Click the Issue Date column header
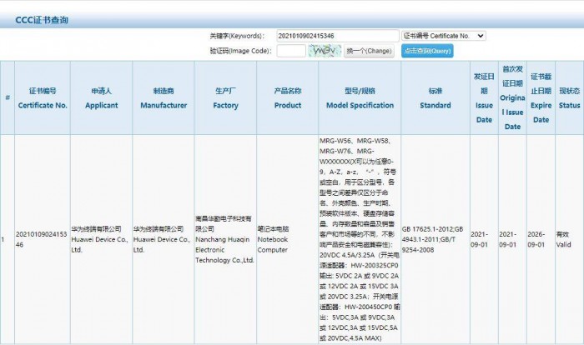Viewport: 584px width, 345px height. [x=484, y=97]
